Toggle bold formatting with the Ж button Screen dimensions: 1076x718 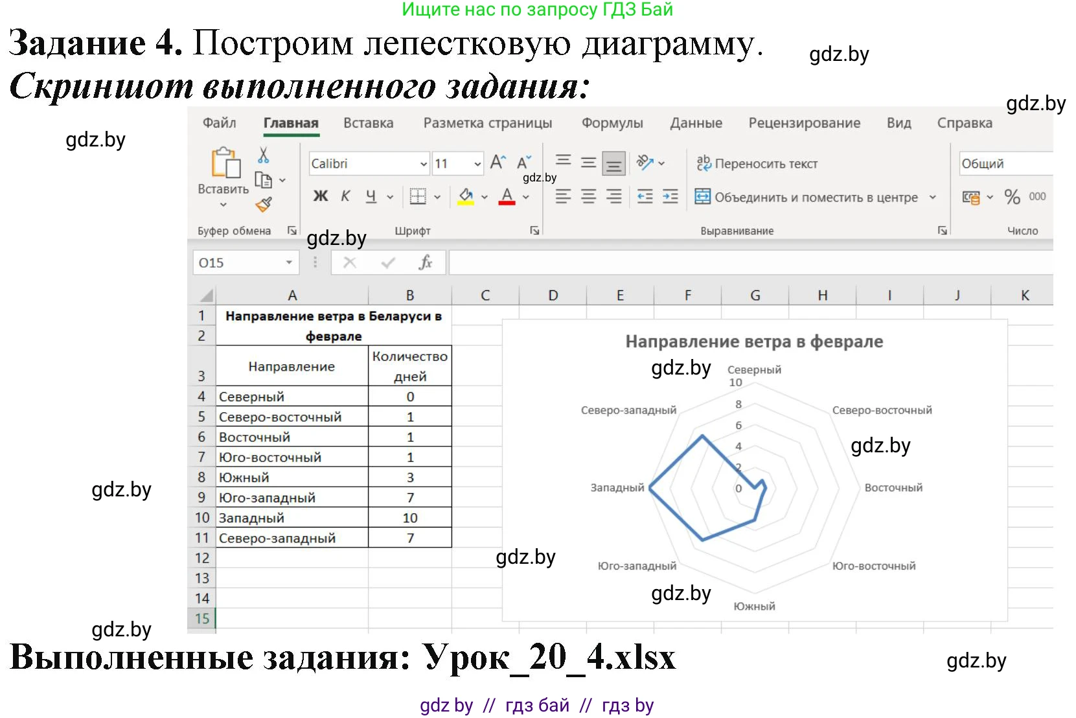pos(320,196)
